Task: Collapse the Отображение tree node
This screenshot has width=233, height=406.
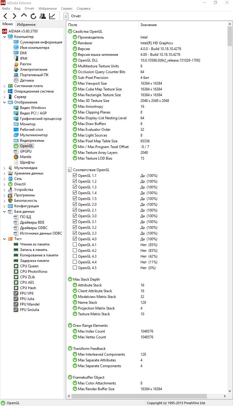Action: click(x=4, y=102)
